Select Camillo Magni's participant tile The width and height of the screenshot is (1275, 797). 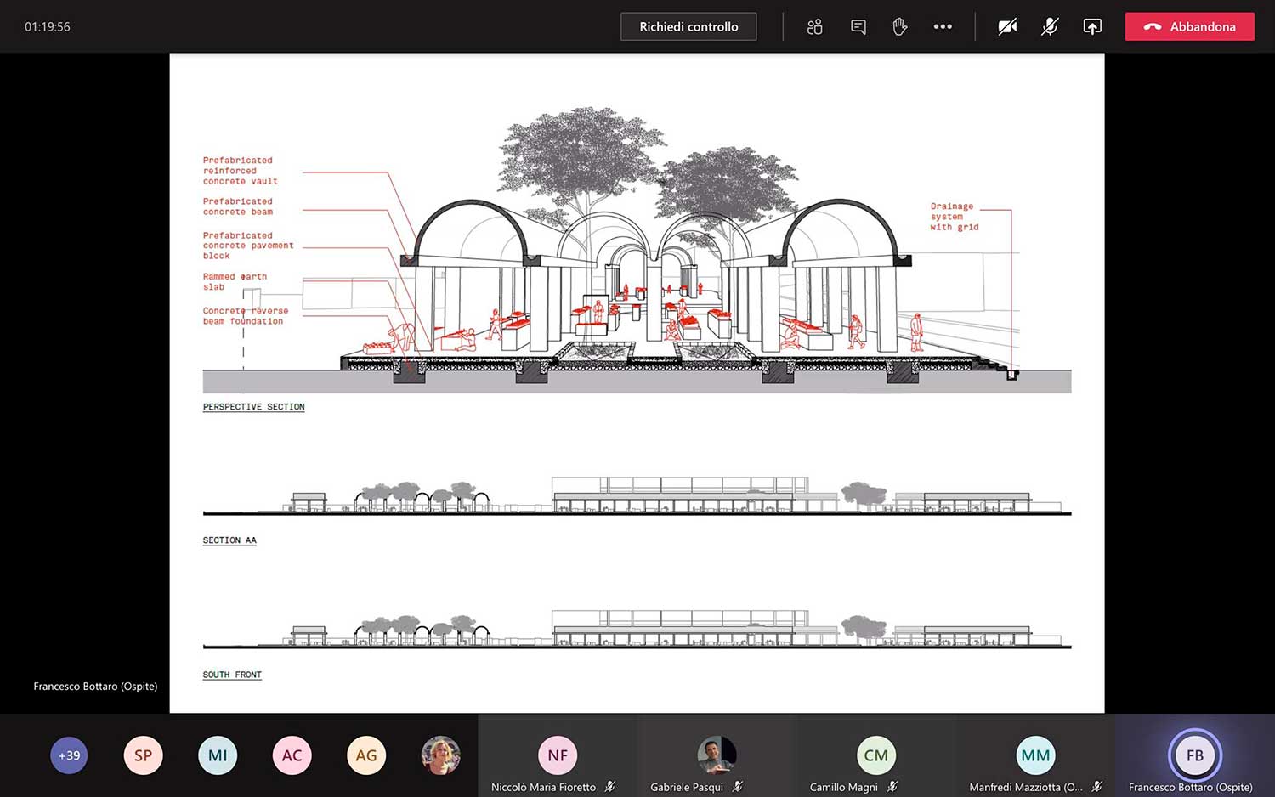[875, 756]
